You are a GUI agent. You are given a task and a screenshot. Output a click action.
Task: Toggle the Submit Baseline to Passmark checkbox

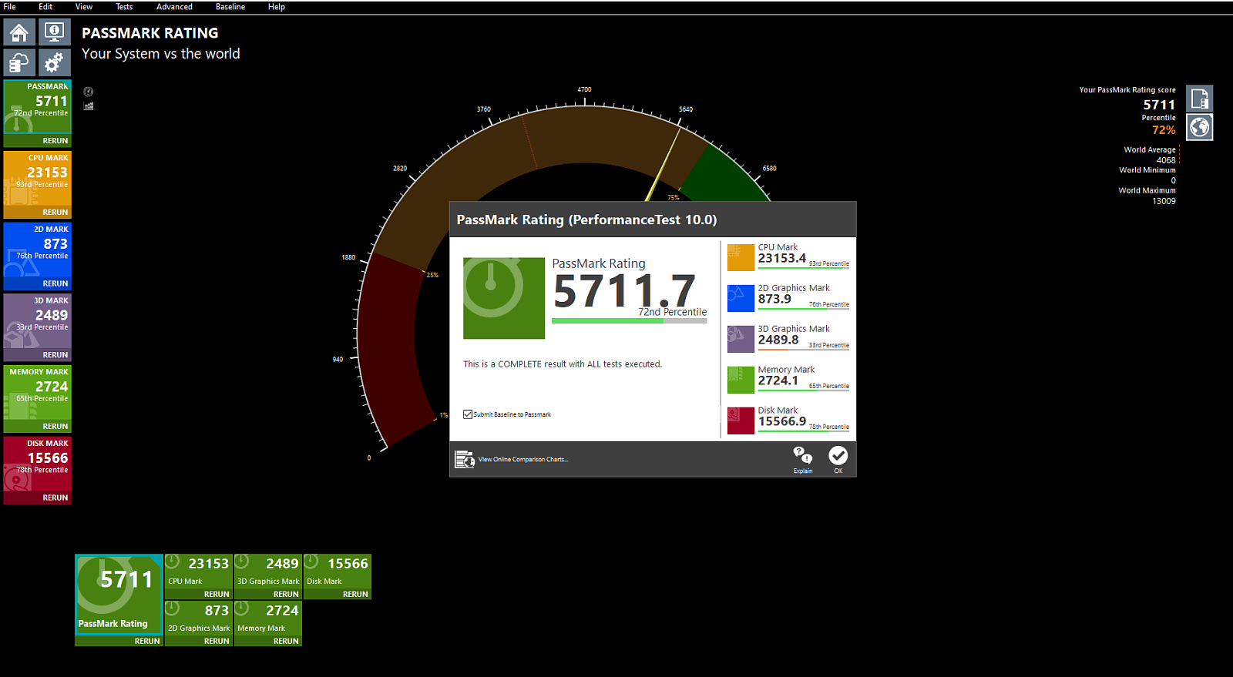pyautogui.click(x=468, y=414)
